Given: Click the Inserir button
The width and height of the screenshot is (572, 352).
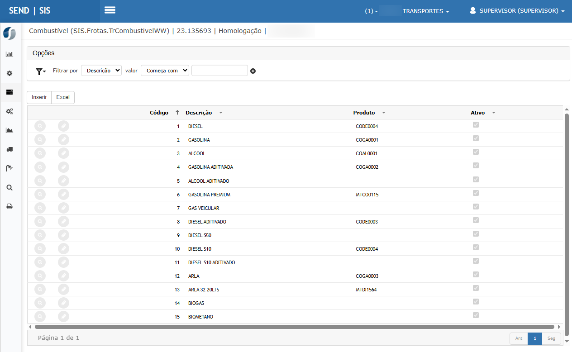Looking at the screenshot, I should tap(39, 97).
